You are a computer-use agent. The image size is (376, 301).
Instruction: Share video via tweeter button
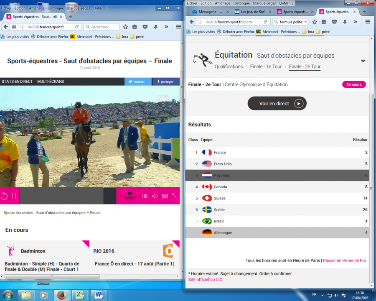coord(138,82)
